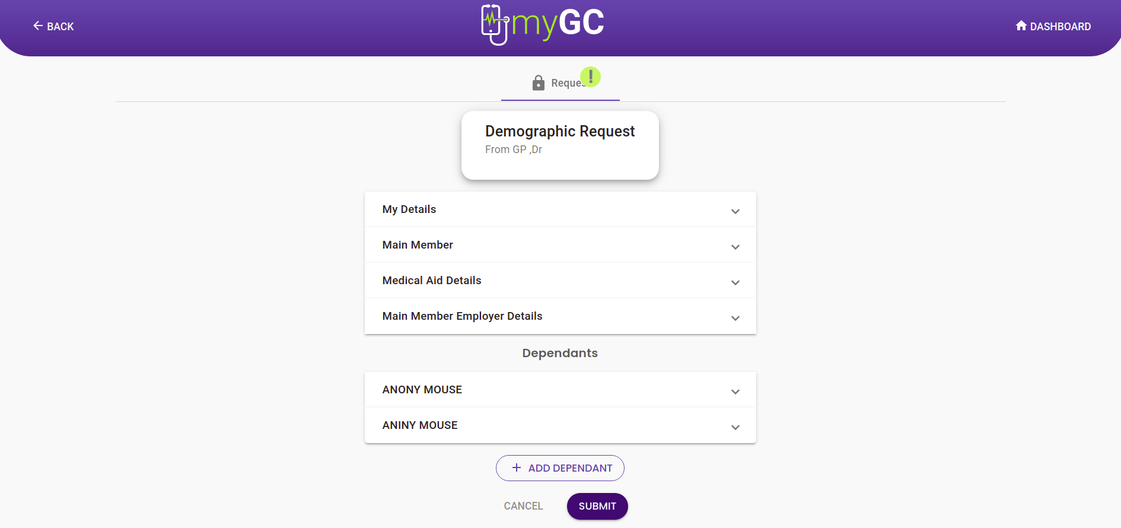1121x528 pixels.
Task: Click the Dashboard home icon
Action: (1021, 26)
